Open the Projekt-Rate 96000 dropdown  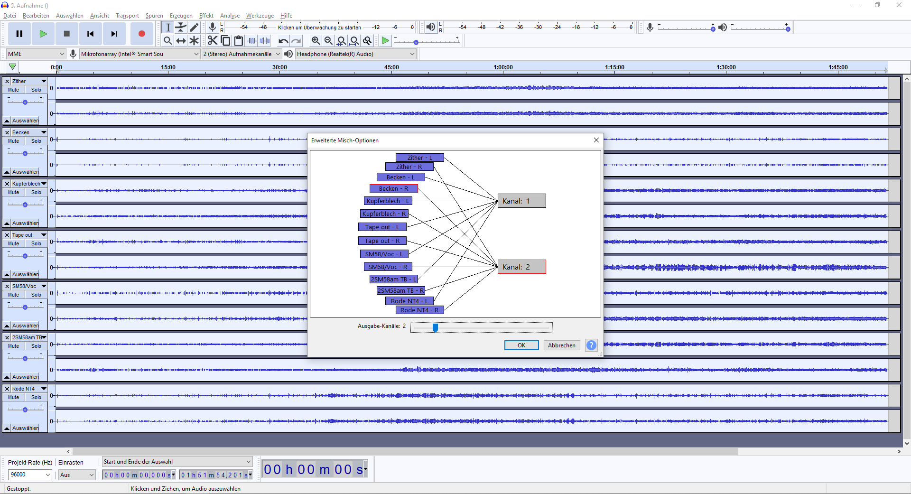pyautogui.click(x=30, y=475)
